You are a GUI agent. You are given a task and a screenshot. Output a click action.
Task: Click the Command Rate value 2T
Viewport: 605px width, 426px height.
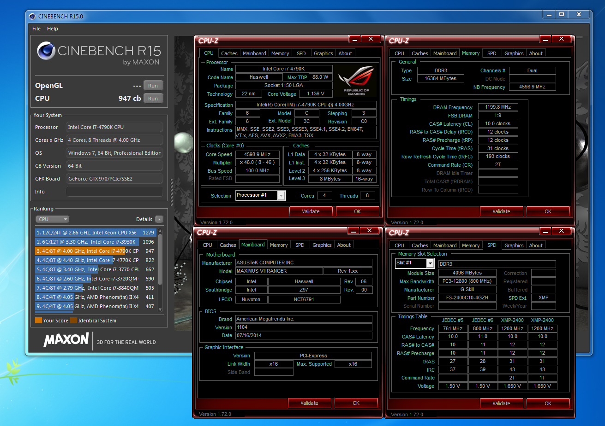pos(498,164)
